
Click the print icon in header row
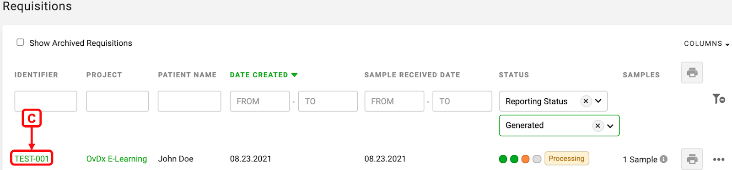[x=692, y=73]
